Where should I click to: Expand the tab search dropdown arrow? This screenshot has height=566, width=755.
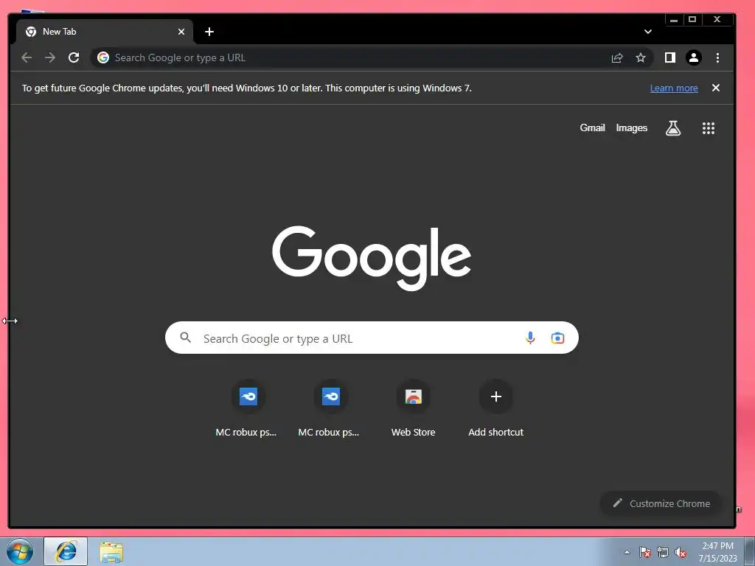point(647,32)
